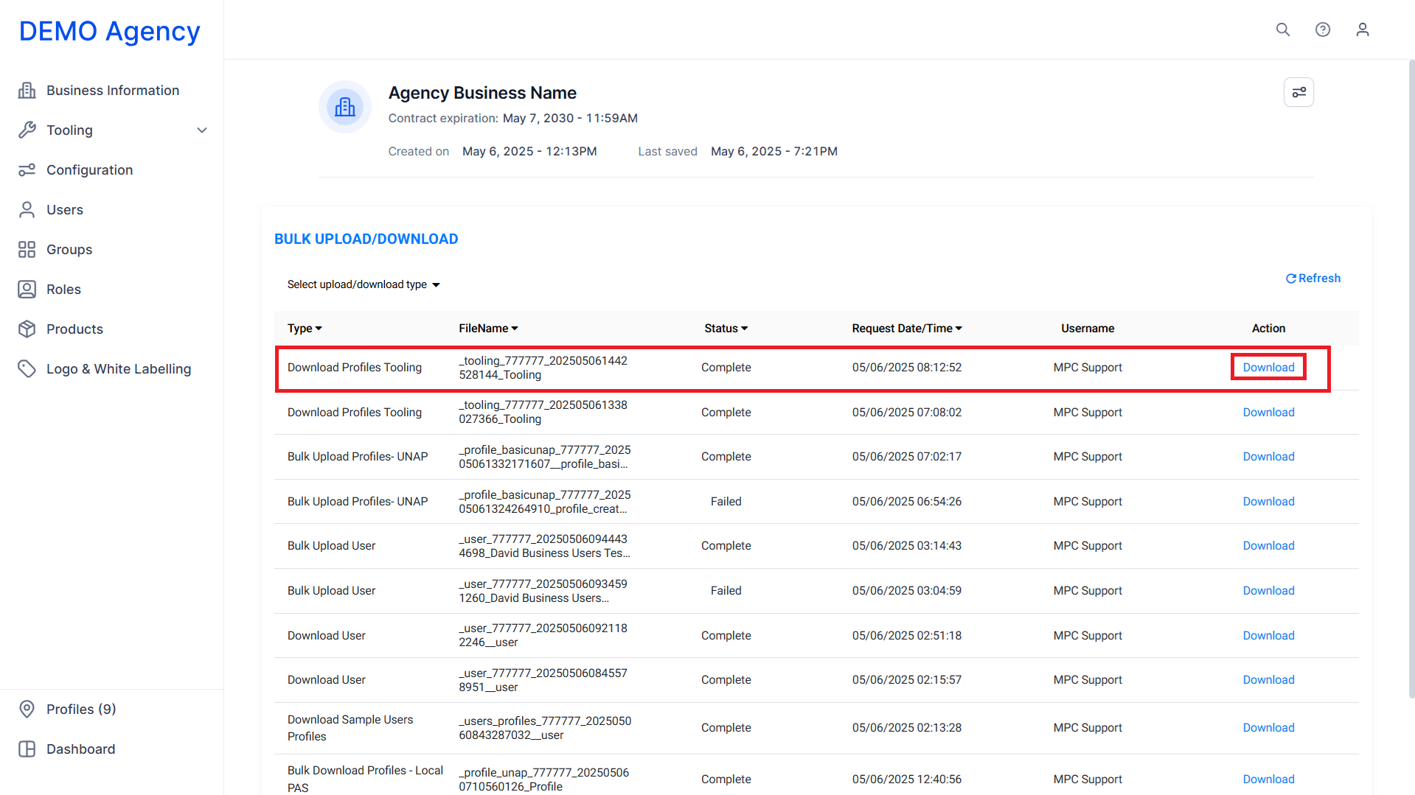This screenshot has width=1415, height=795.
Task: Download the 02:51:18 Download User file
Action: [1268, 636]
